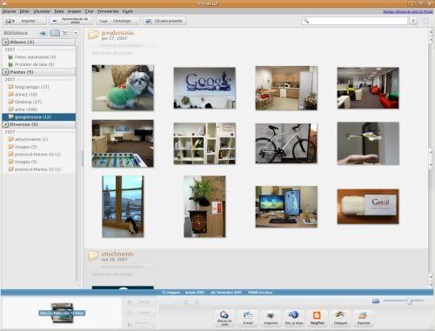The width and height of the screenshot is (435, 331).
Task: Click the attachments folder title in the photo pane
Action: coord(117,254)
